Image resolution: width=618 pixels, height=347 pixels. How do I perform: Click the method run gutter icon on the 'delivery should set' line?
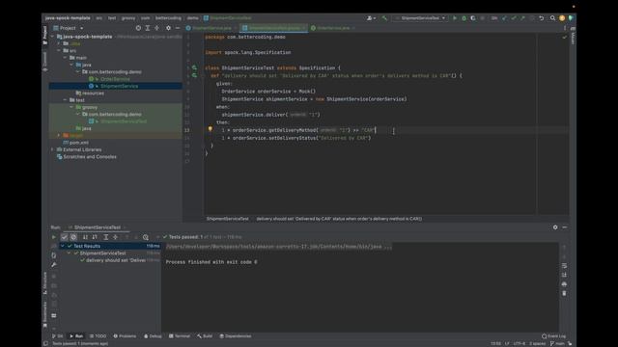(194, 75)
